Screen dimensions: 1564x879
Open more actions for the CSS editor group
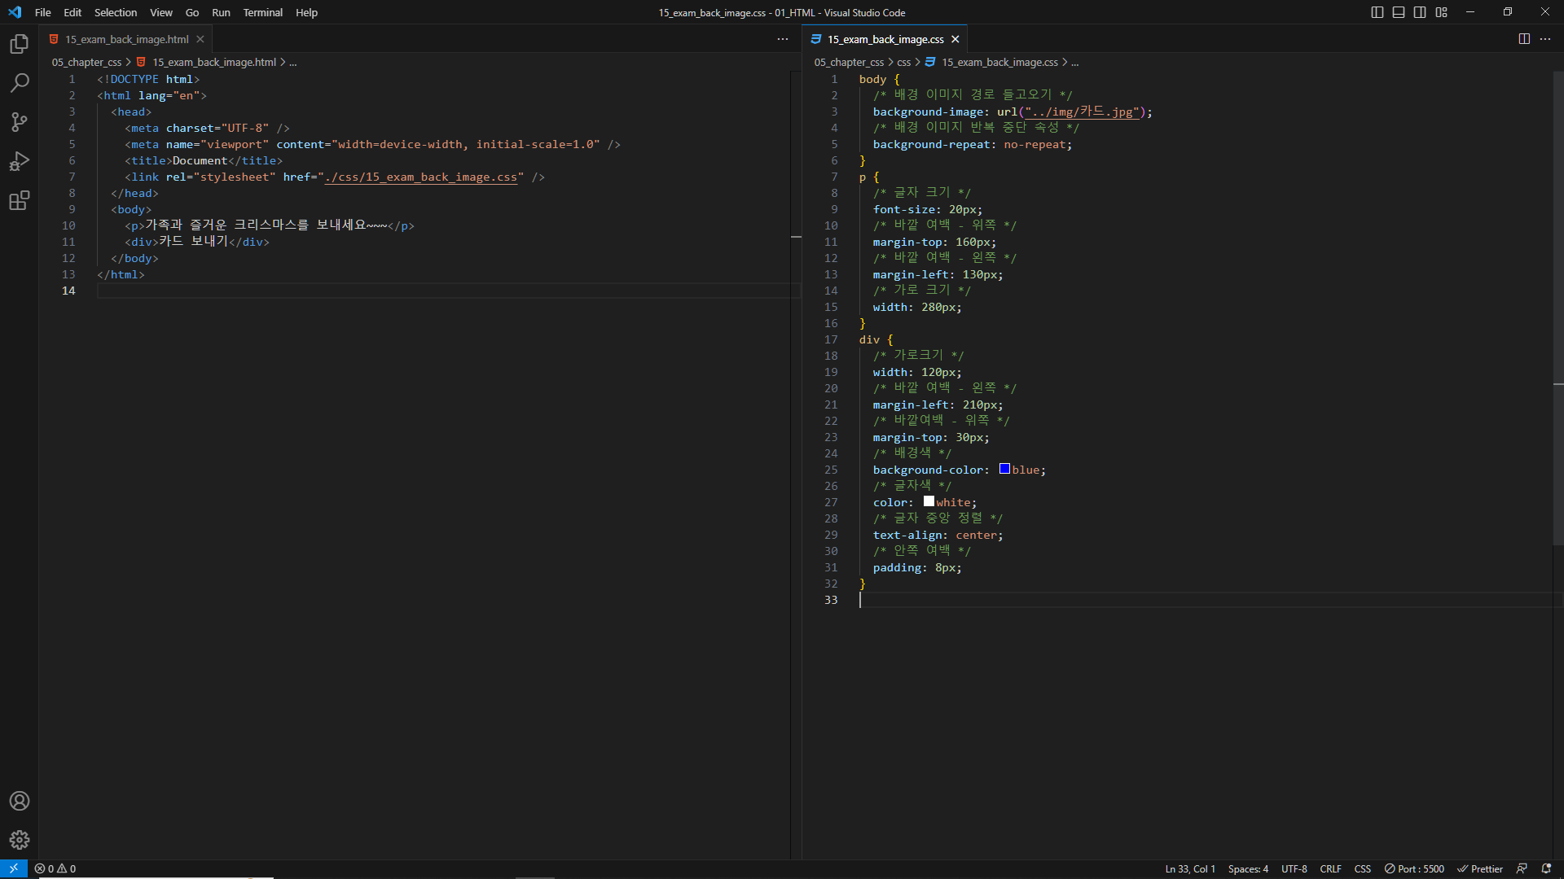(x=1545, y=39)
